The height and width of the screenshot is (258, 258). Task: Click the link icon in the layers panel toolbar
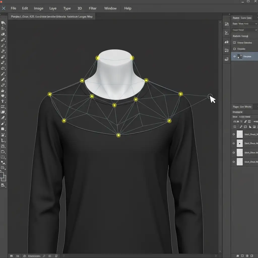[241, 127]
